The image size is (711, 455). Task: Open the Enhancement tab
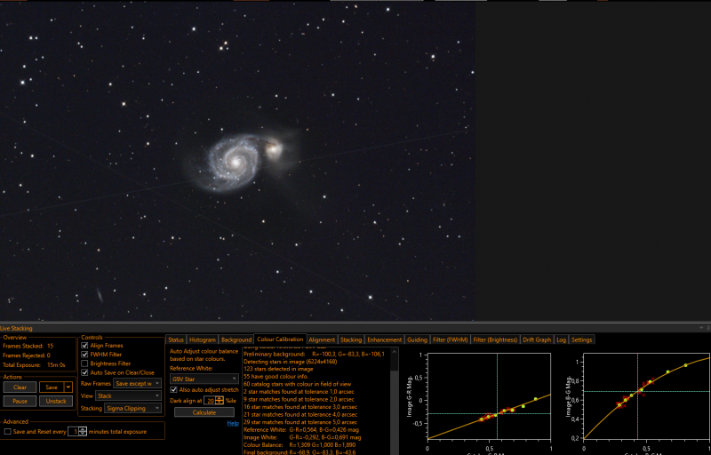pyautogui.click(x=385, y=339)
